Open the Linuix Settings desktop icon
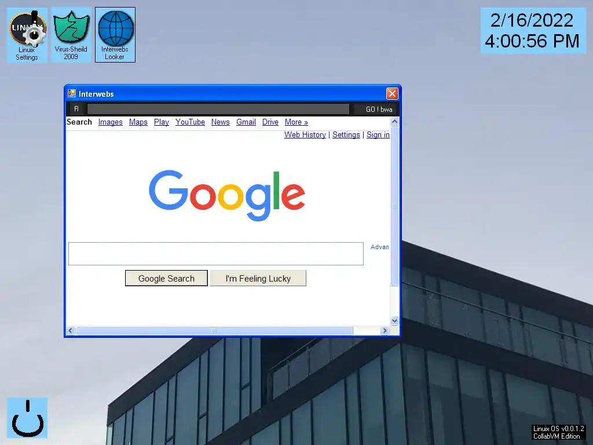Viewport: 593px width, 445px height. click(27, 35)
